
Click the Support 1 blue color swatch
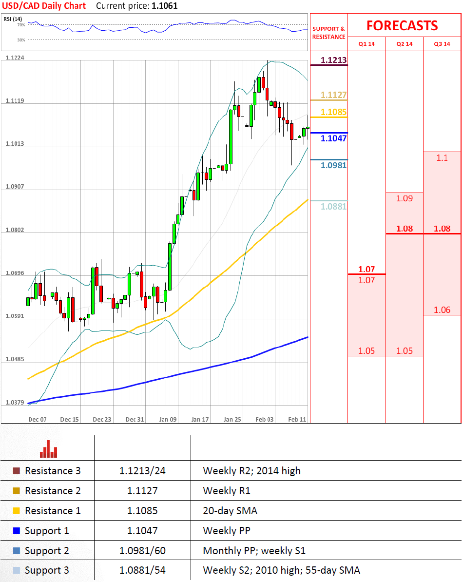coord(17,531)
